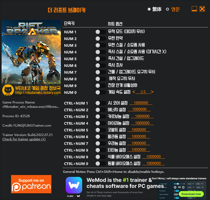Edit the 코발트 설정 amount field
210x200 pixels.
pyautogui.click(x=139, y=130)
